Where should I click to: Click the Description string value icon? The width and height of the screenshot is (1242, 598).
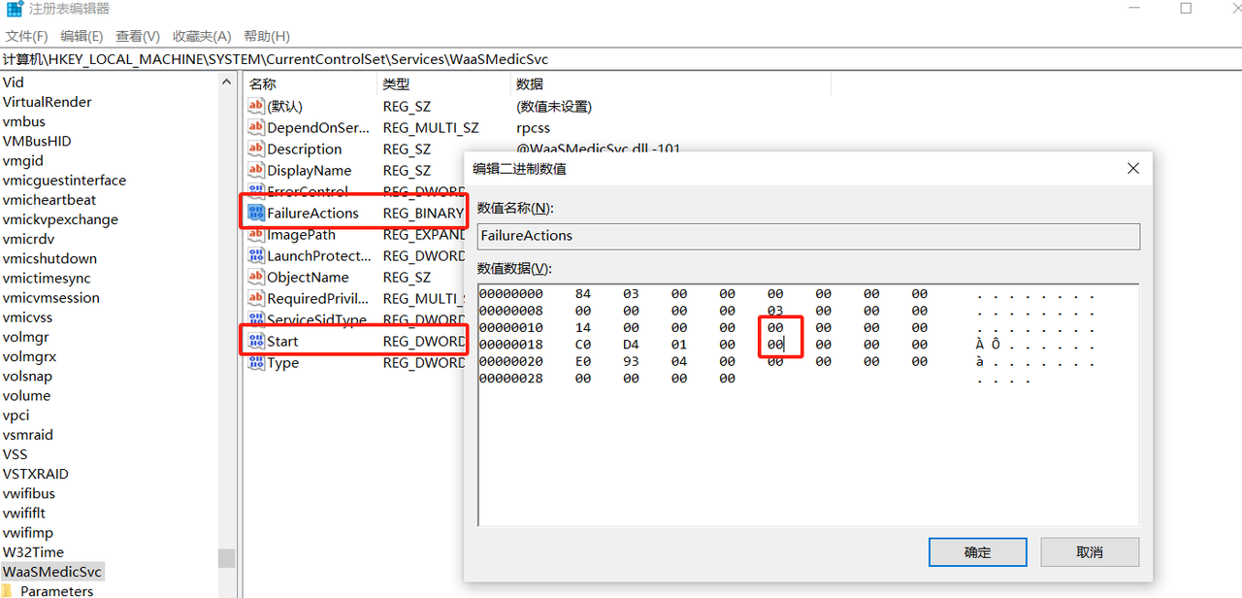(256, 149)
